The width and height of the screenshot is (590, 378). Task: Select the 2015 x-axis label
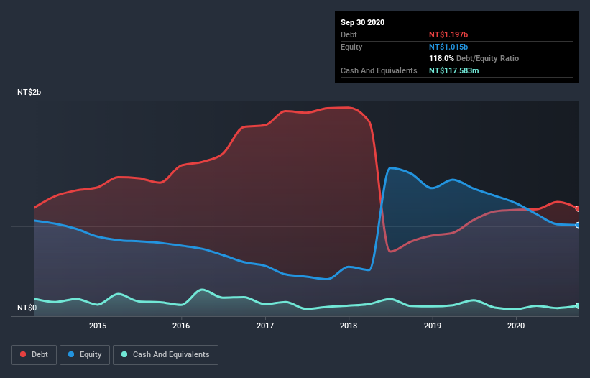click(x=98, y=326)
